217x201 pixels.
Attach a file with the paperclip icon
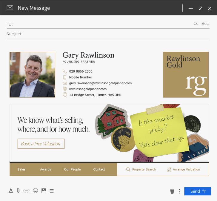[x=18, y=191]
